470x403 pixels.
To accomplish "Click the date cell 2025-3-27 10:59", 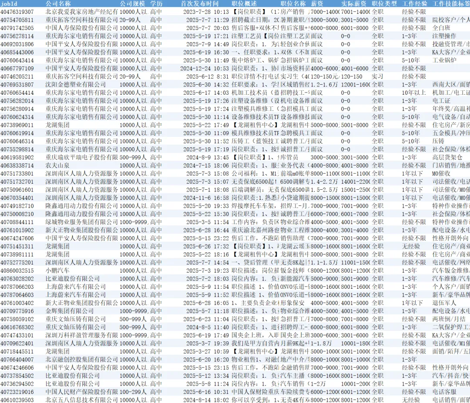I will point(206,351).
